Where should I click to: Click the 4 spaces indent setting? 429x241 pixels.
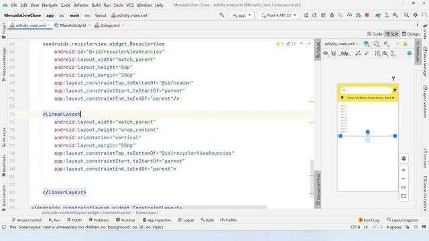click(393, 227)
